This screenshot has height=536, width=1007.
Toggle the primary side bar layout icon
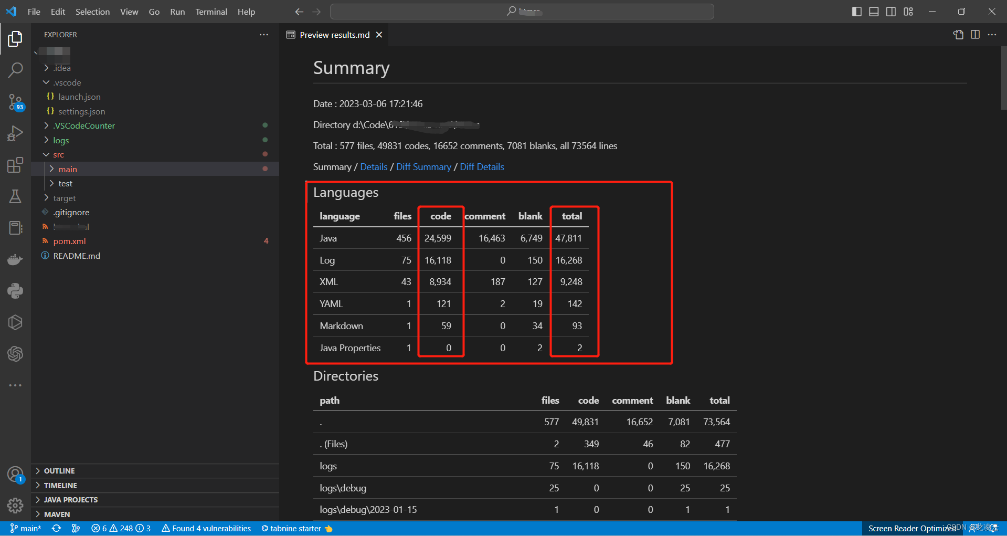(x=857, y=12)
